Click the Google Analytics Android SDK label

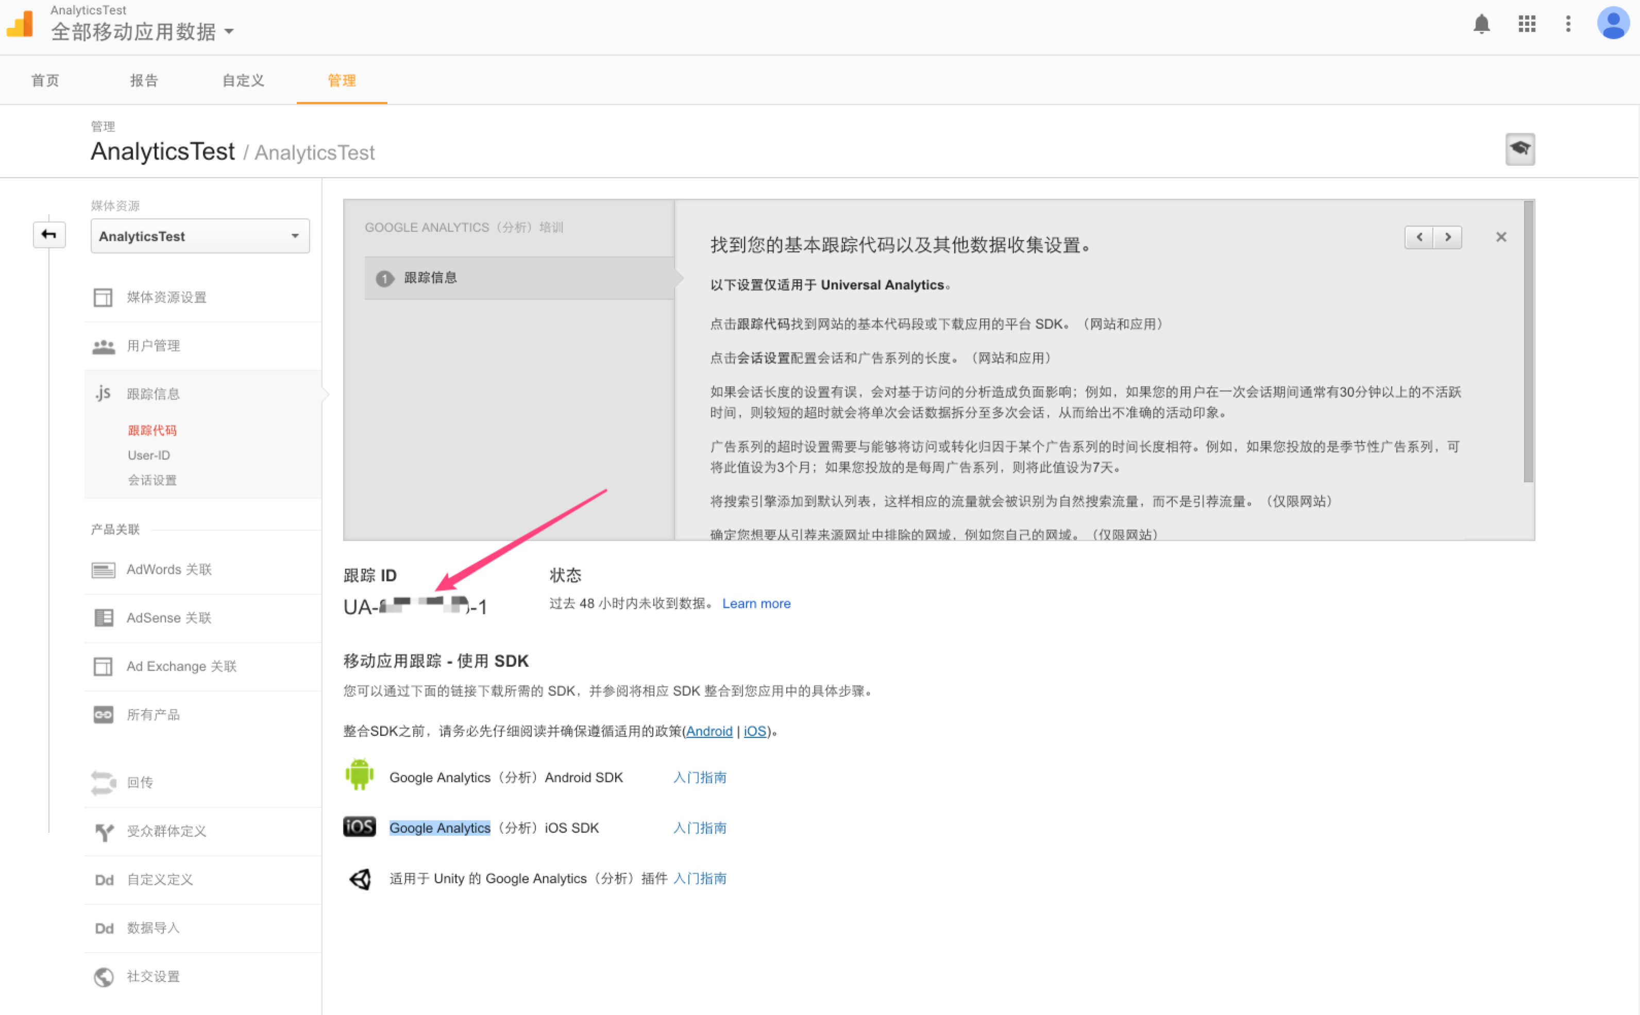[506, 778]
